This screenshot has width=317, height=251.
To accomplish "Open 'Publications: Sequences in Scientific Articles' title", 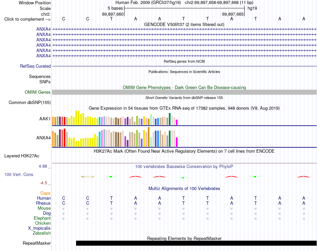I will pos(184,72).
